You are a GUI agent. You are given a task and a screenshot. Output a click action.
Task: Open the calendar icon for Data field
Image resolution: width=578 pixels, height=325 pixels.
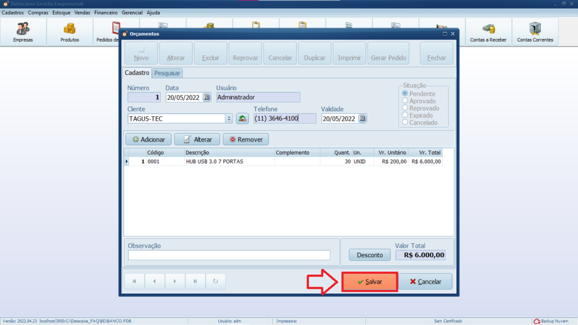point(207,97)
